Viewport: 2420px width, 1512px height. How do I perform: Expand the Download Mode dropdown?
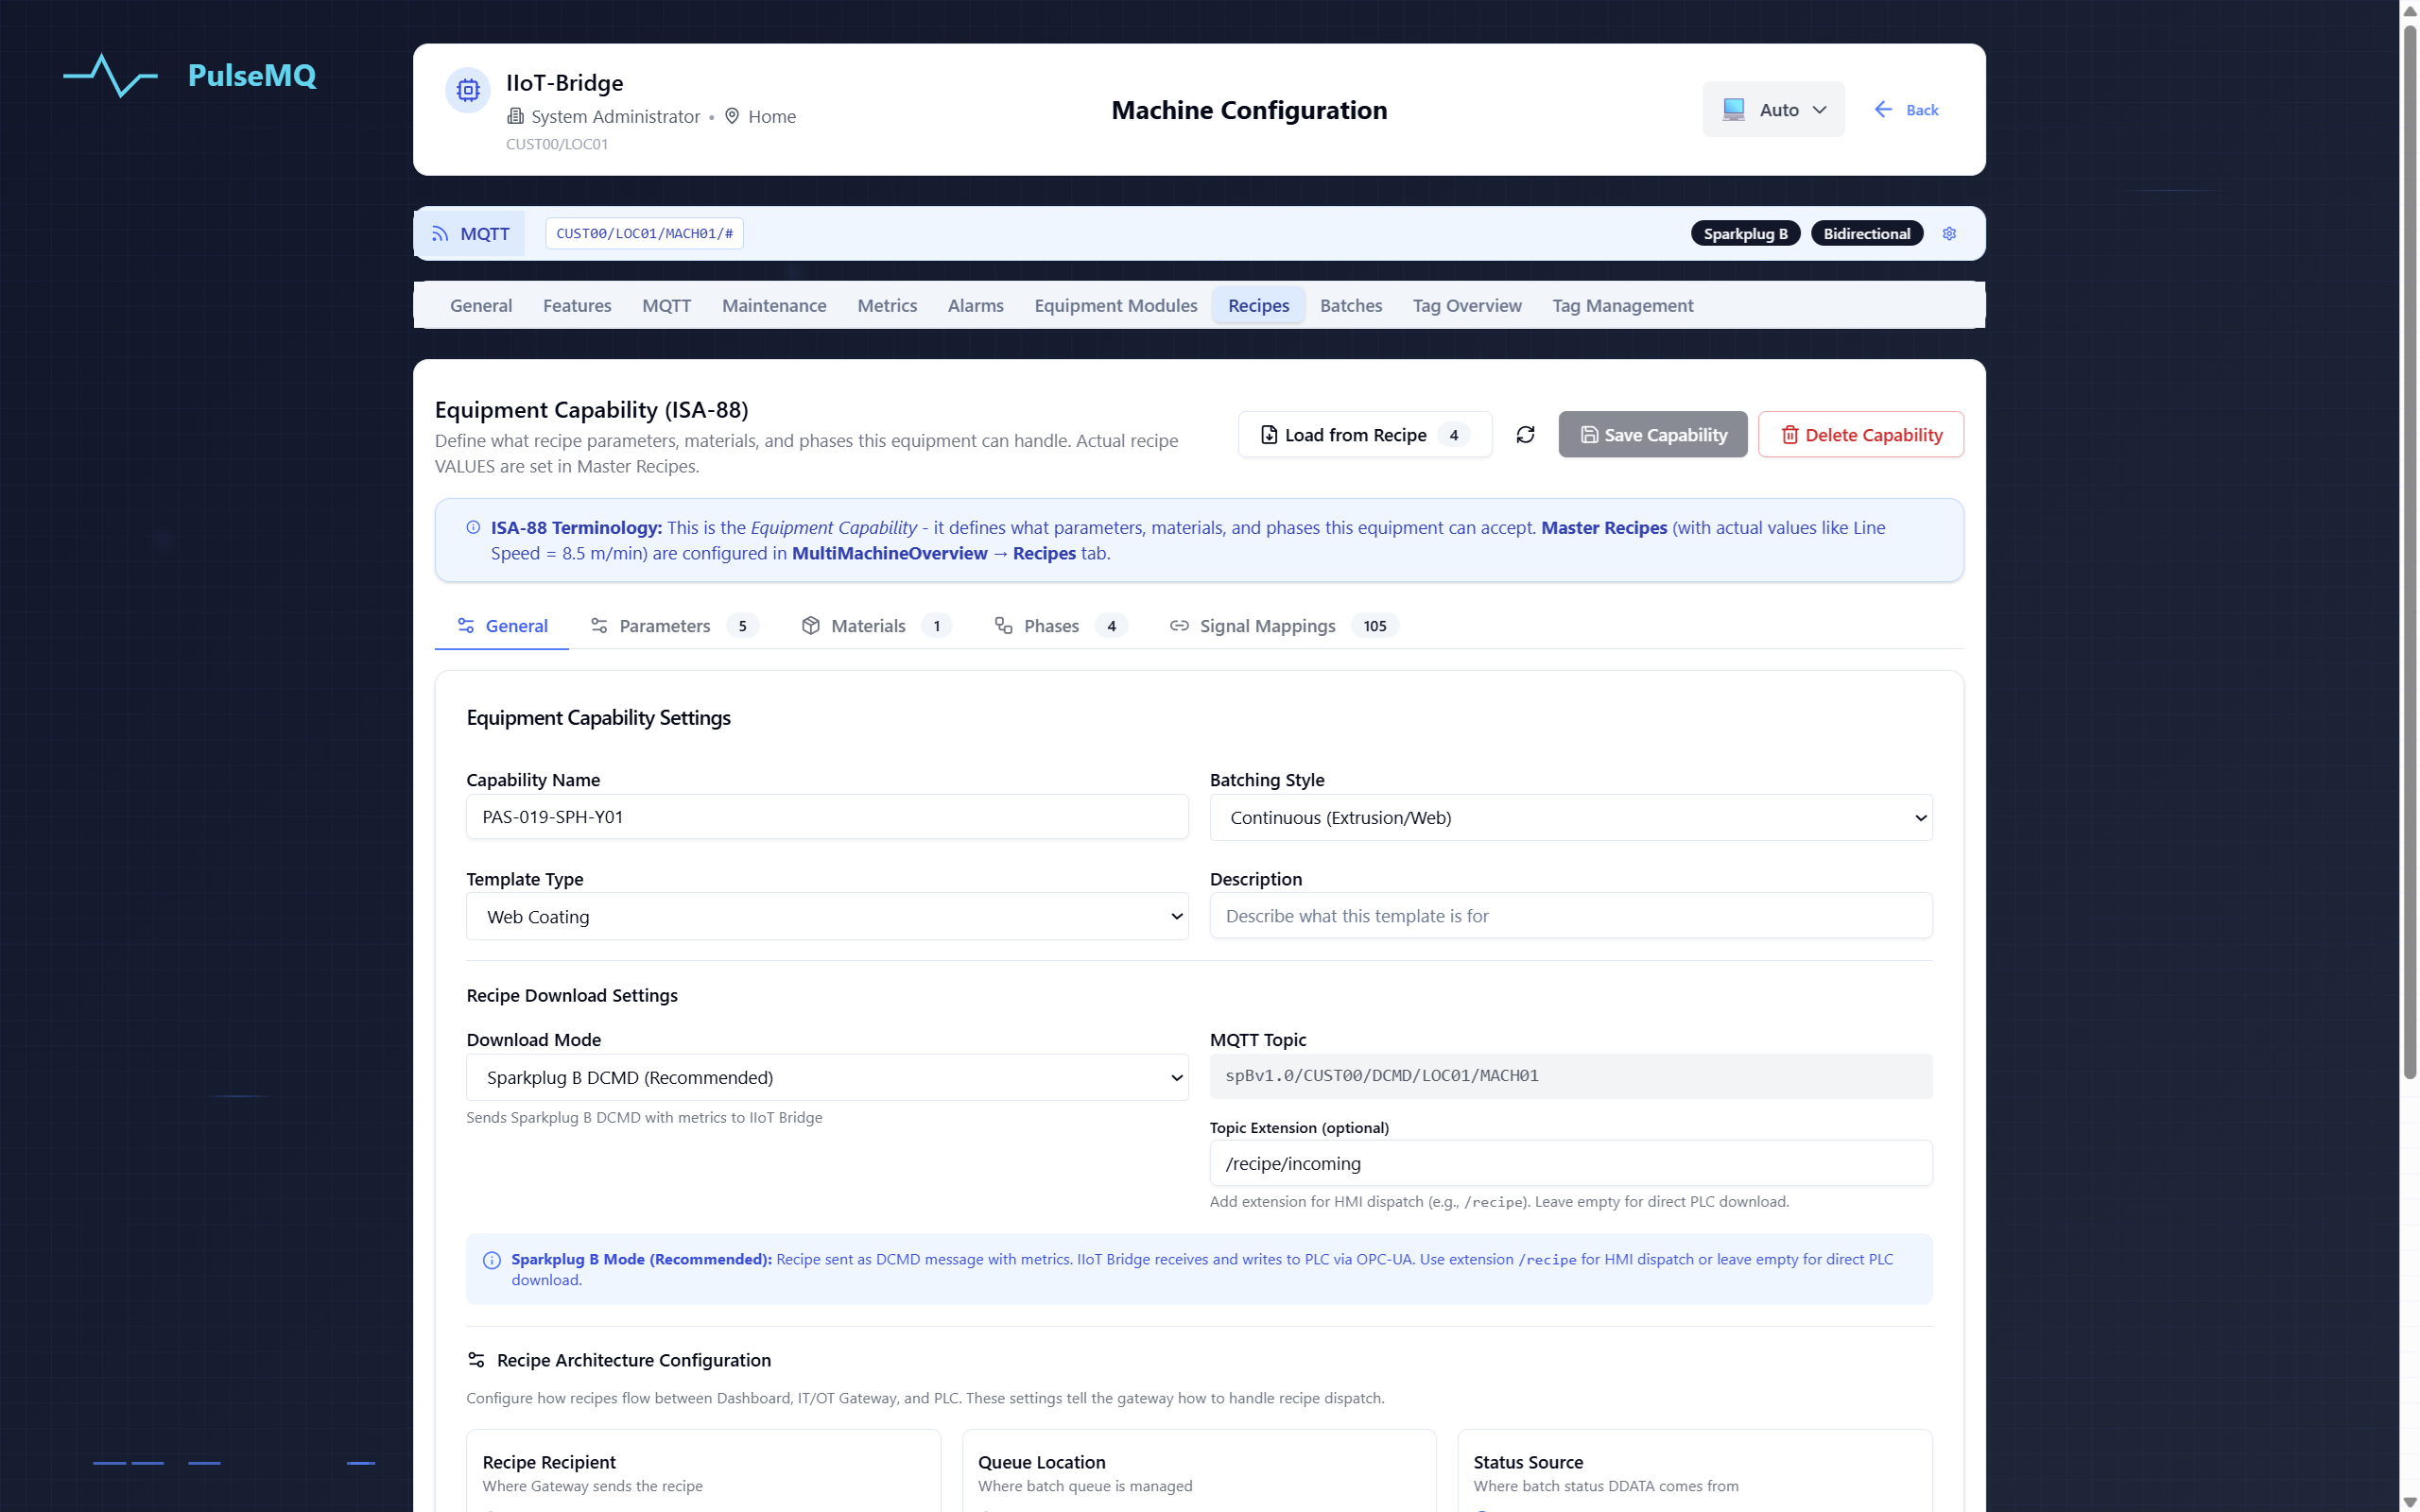click(827, 1077)
